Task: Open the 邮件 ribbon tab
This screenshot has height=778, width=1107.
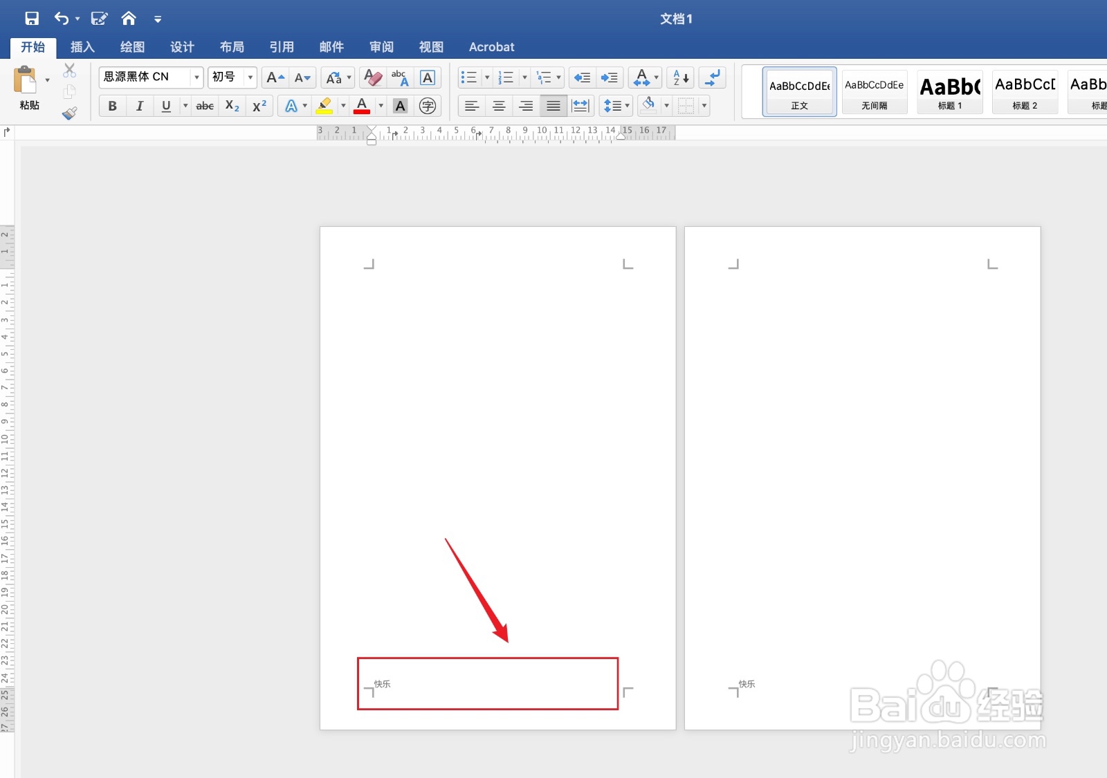Action: (x=331, y=47)
